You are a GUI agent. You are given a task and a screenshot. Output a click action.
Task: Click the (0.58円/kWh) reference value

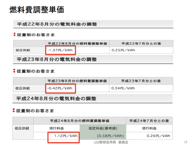click(110, 136)
